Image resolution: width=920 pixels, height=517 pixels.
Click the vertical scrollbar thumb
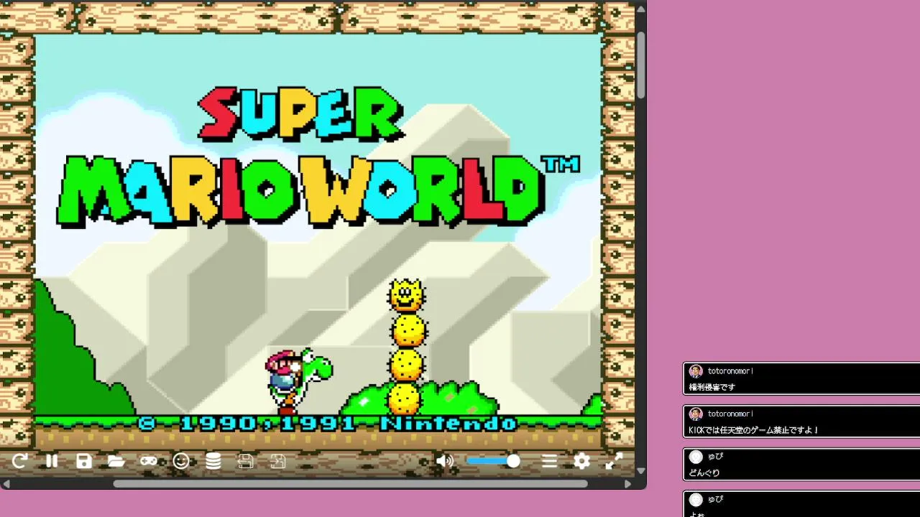pos(641,65)
